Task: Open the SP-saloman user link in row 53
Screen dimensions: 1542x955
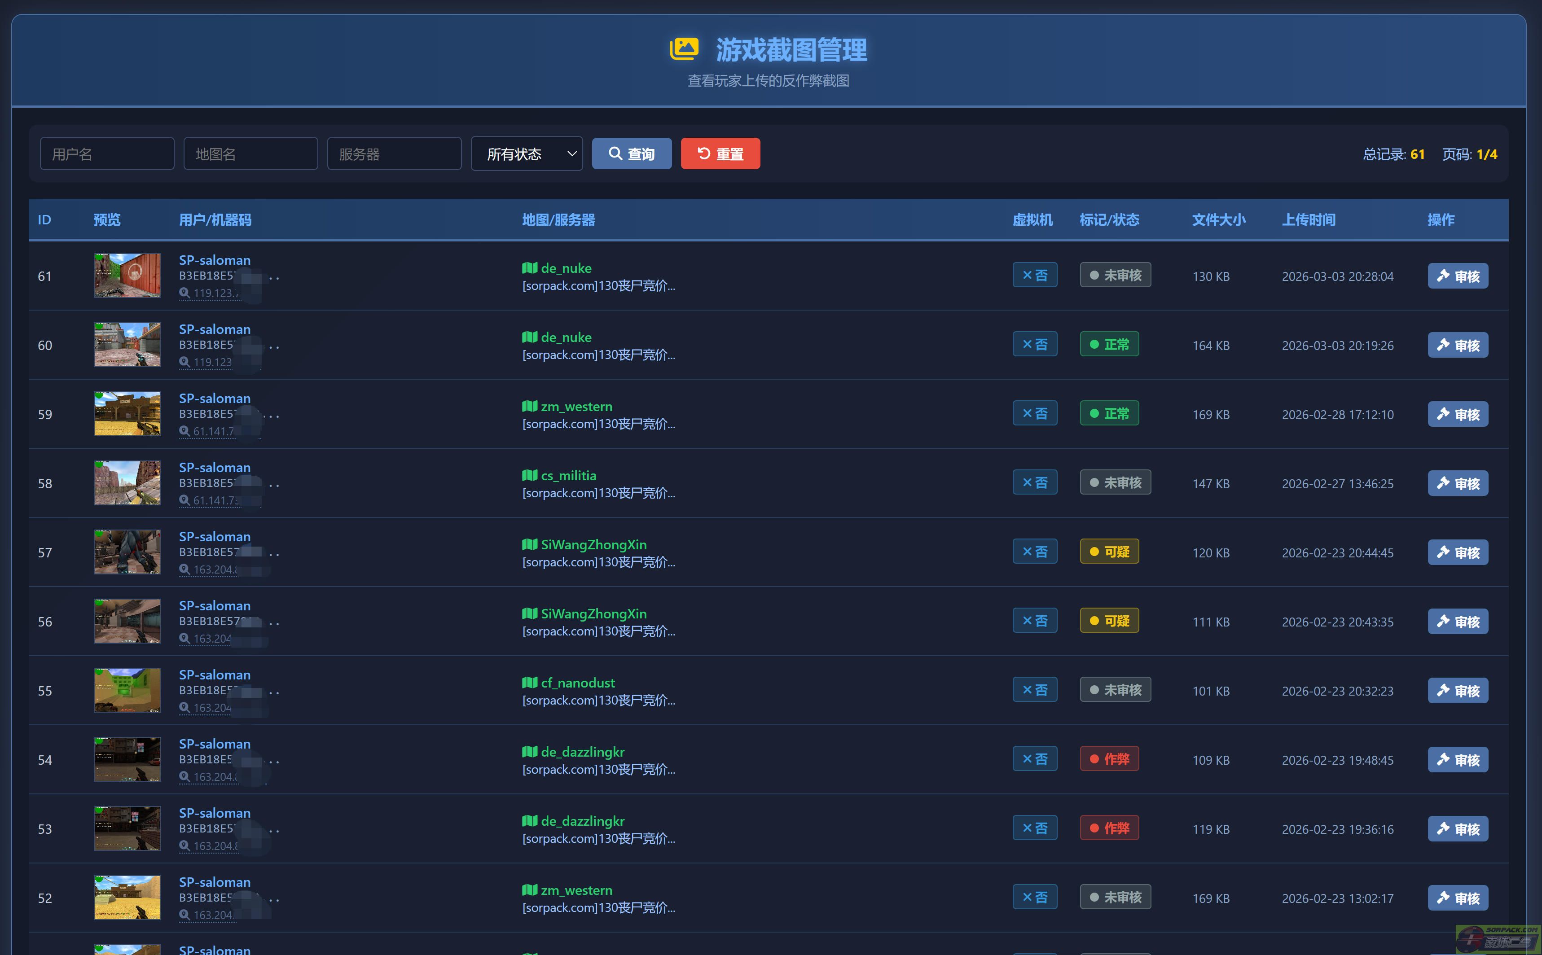Action: (214, 813)
